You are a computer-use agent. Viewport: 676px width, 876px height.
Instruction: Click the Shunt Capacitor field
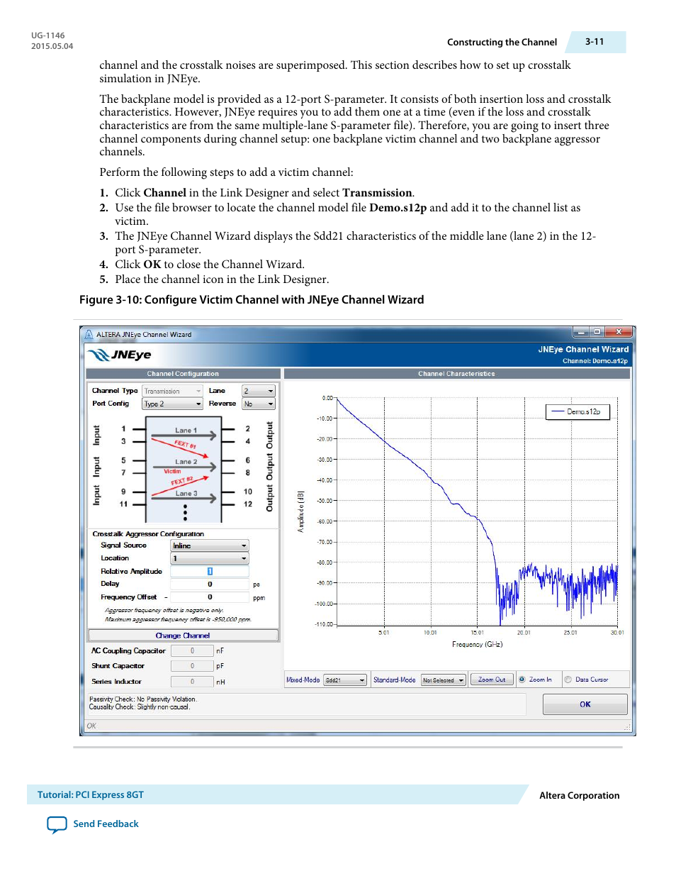pyautogui.click(x=192, y=666)
